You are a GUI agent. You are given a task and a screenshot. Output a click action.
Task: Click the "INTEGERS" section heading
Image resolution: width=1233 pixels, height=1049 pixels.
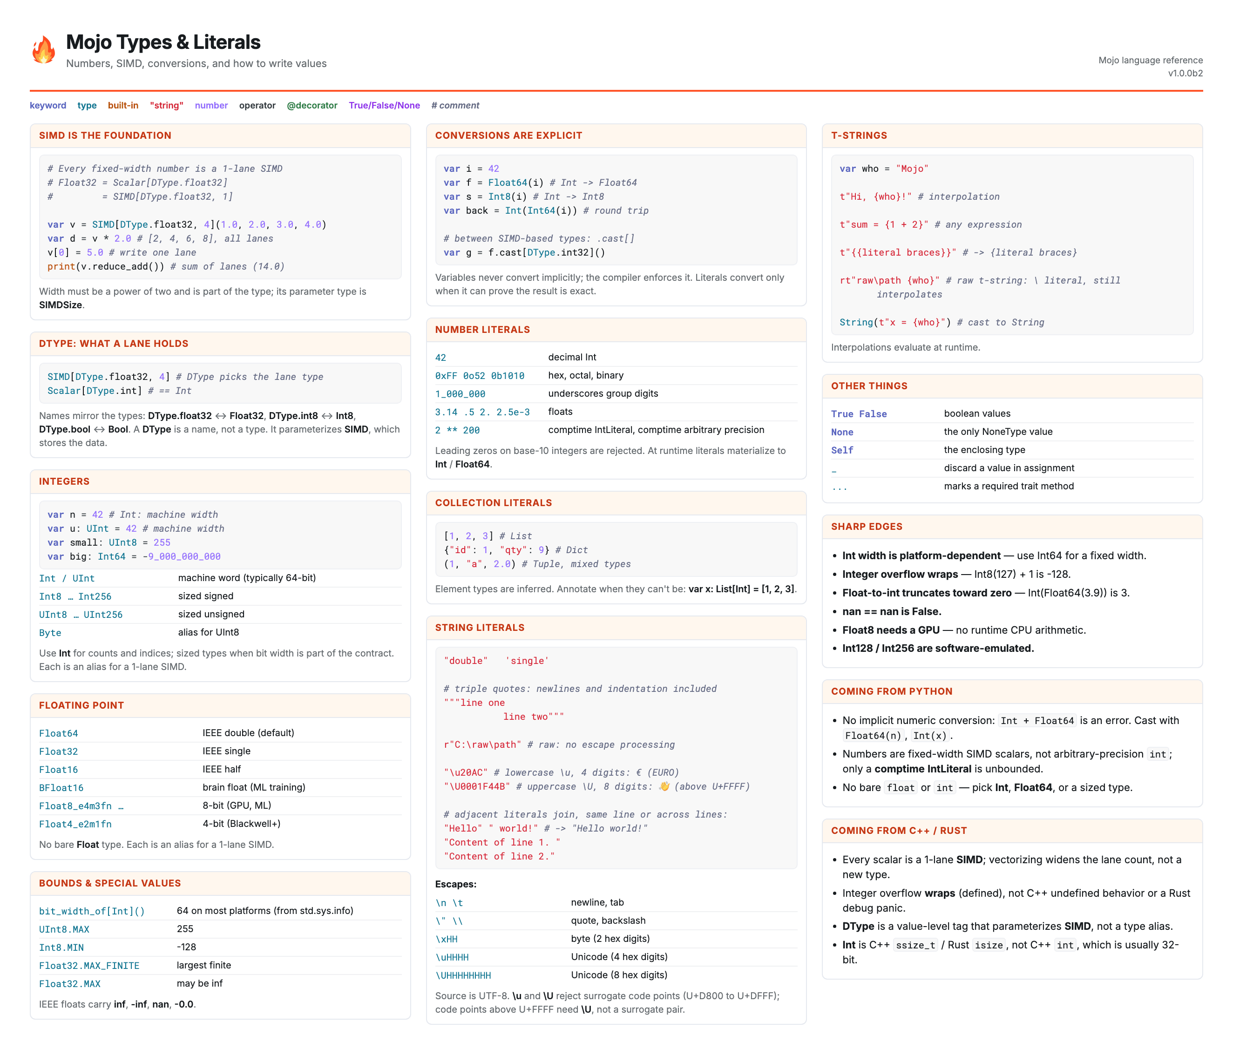pyautogui.click(x=64, y=482)
